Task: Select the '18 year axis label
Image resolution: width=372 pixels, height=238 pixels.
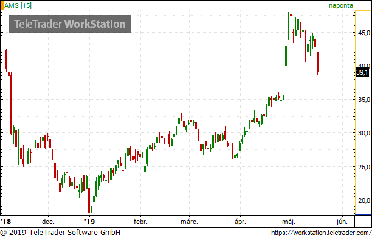Action: pyautogui.click(x=5, y=222)
